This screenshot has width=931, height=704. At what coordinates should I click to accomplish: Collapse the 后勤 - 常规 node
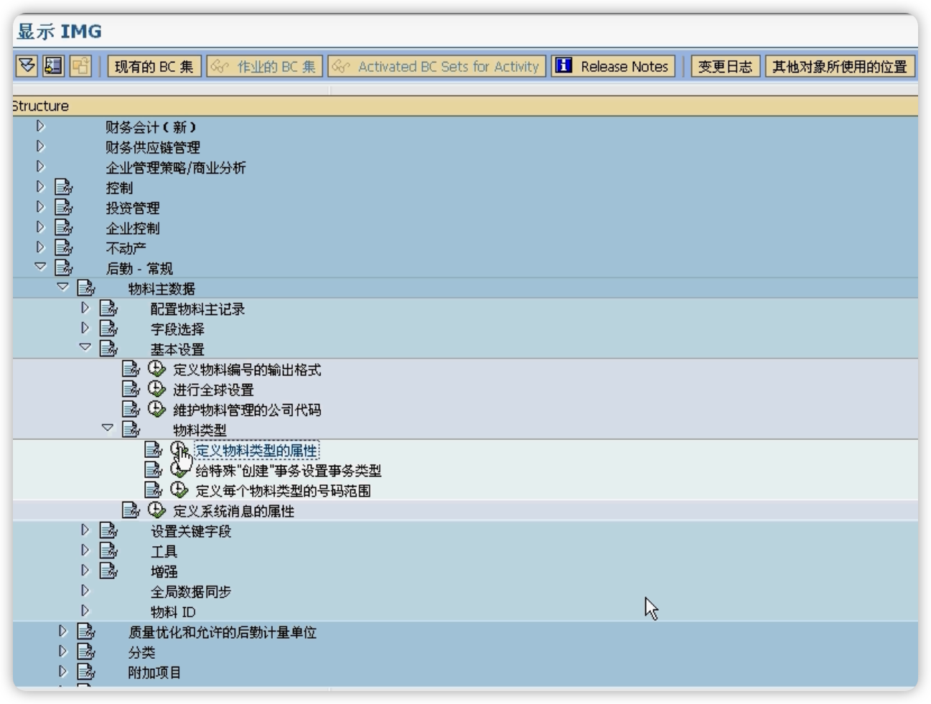[x=40, y=266]
